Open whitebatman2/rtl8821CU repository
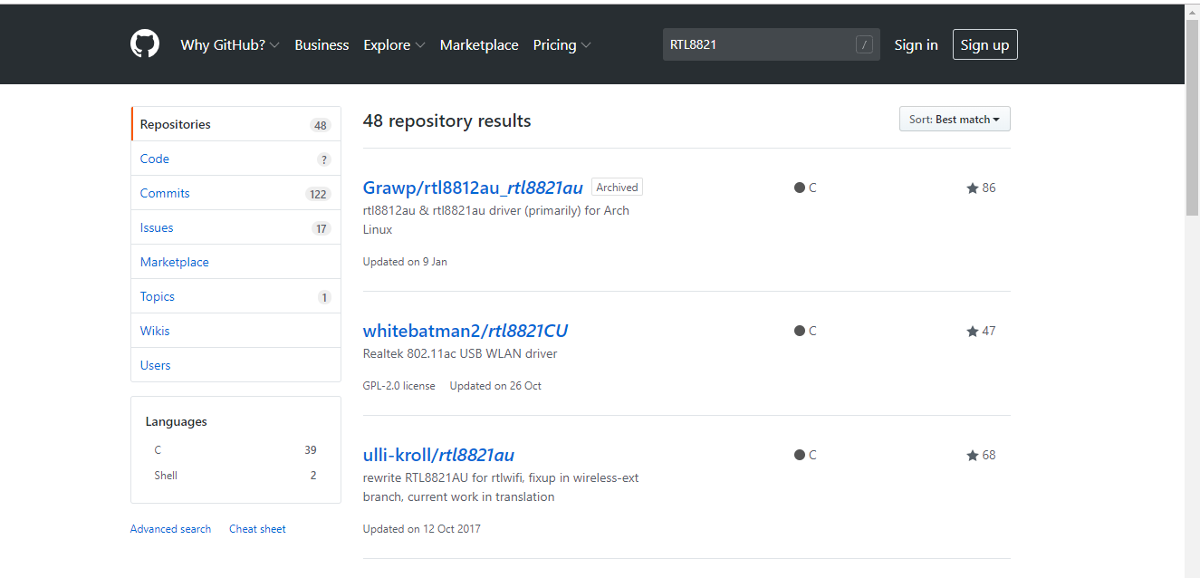The image size is (1200, 578). point(466,331)
